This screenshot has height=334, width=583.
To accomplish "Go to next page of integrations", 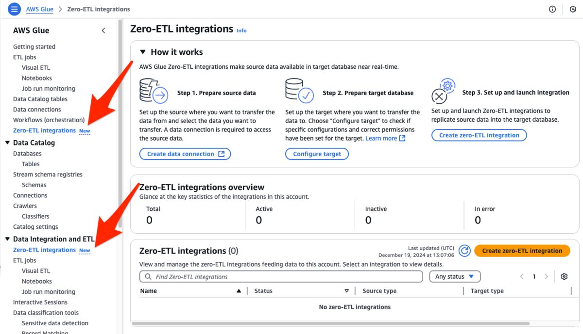I will tap(546, 276).
